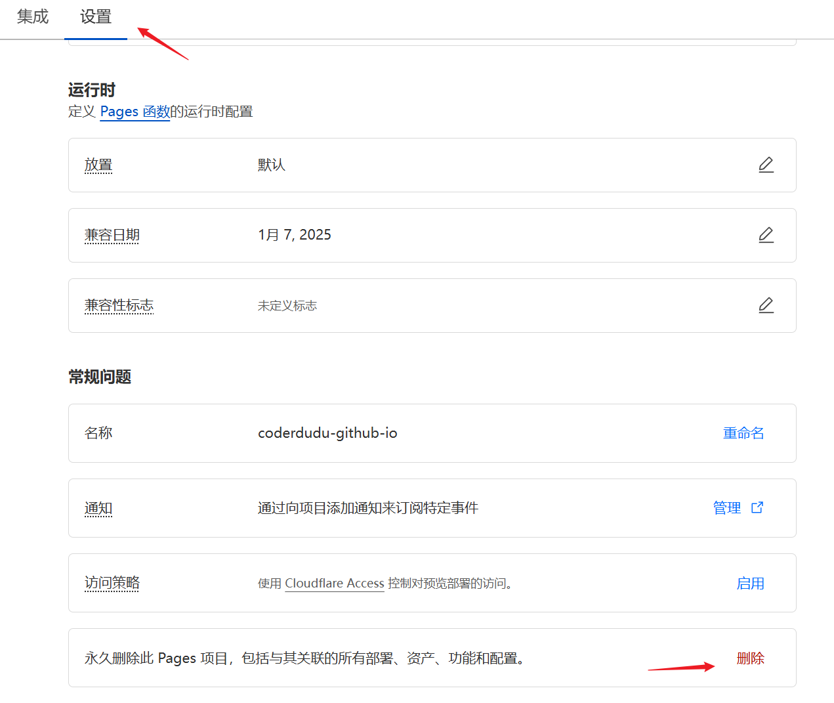Click the 兼容日期 label
This screenshot has width=834, height=703.
tap(112, 235)
